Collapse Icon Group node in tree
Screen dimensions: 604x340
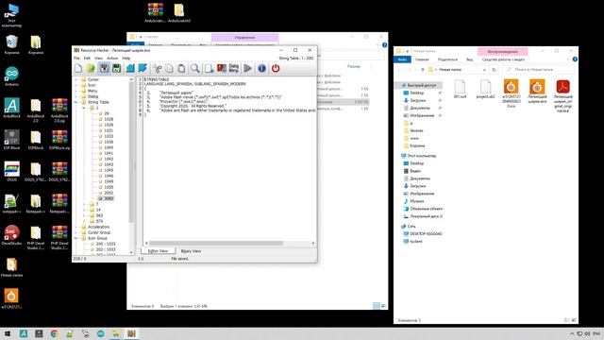click(x=76, y=238)
